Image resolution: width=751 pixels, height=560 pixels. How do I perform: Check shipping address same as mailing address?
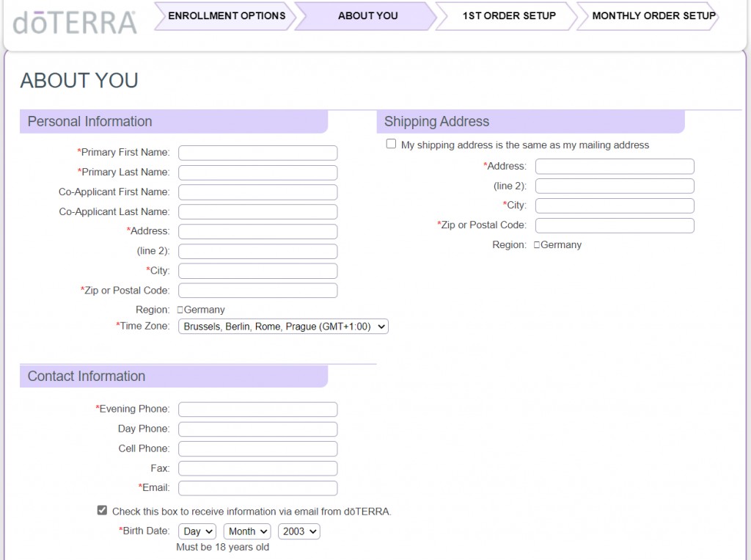coord(392,145)
